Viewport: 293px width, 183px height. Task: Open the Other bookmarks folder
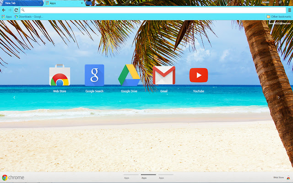[279, 16]
